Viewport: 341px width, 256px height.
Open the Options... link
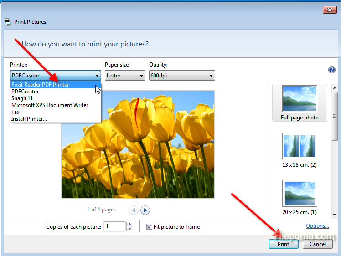[x=317, y=226]
